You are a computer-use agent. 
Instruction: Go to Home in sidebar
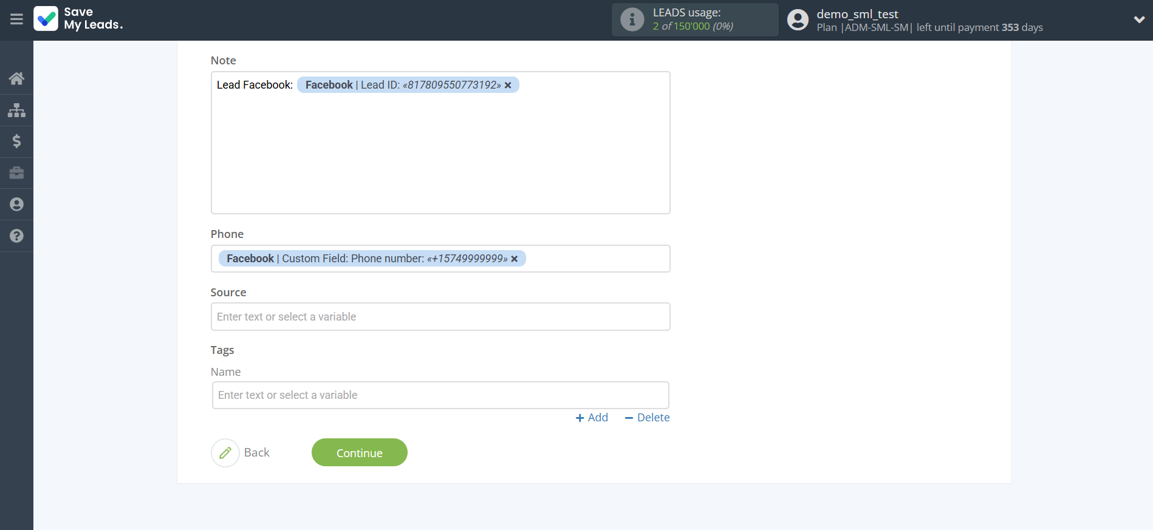16,78
